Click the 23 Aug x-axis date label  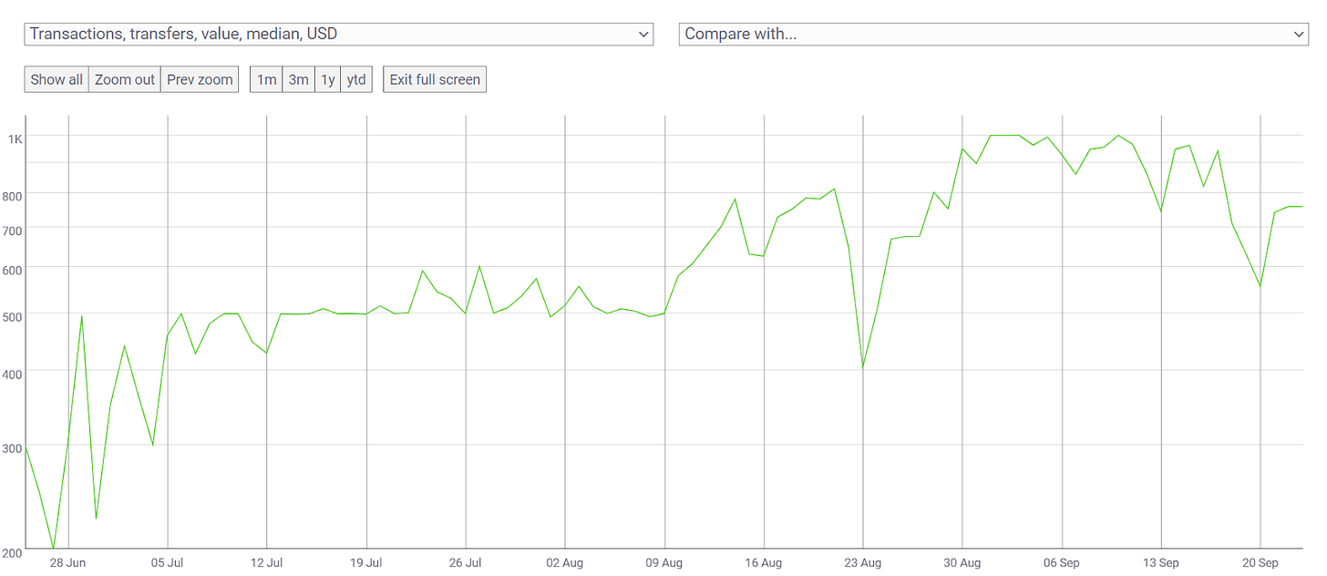pos(863,563)
